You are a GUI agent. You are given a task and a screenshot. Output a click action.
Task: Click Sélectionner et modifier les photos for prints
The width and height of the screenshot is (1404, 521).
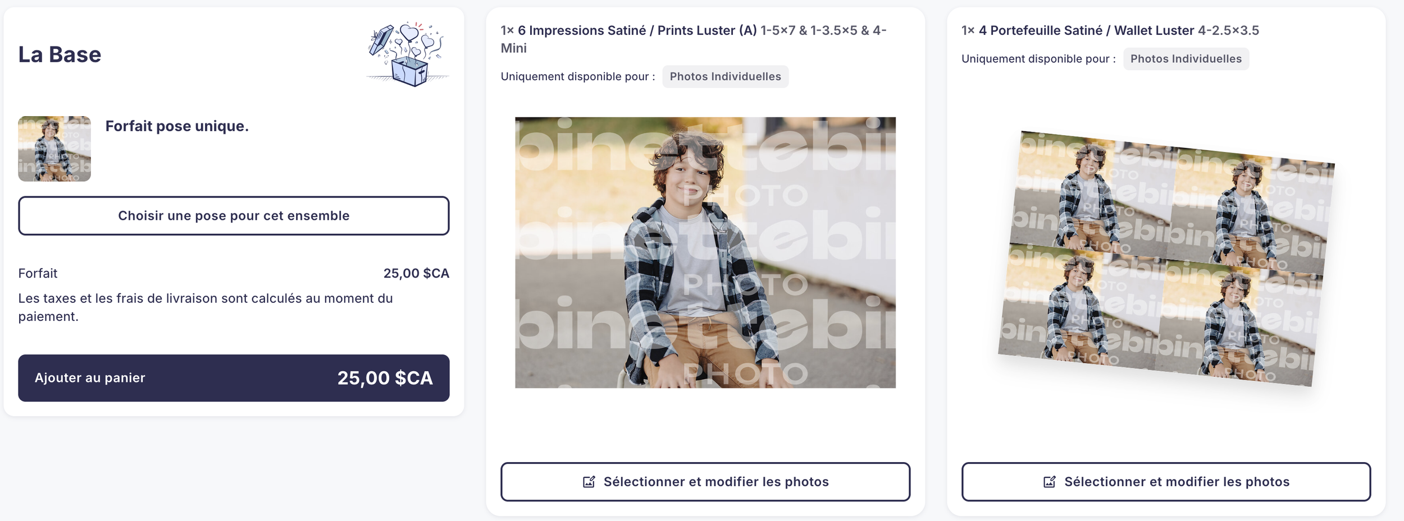tap(705, 482)
